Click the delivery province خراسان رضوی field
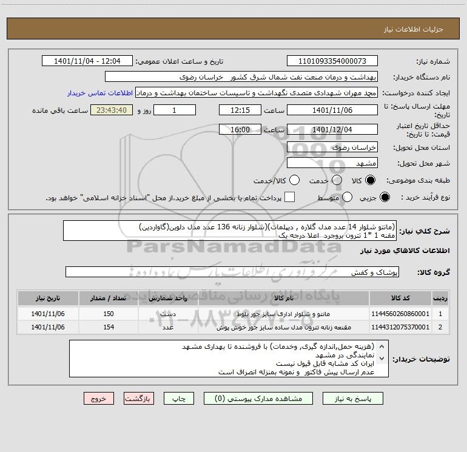The width and height of the screenshot is (467, 452). click(x=332, y=147)
